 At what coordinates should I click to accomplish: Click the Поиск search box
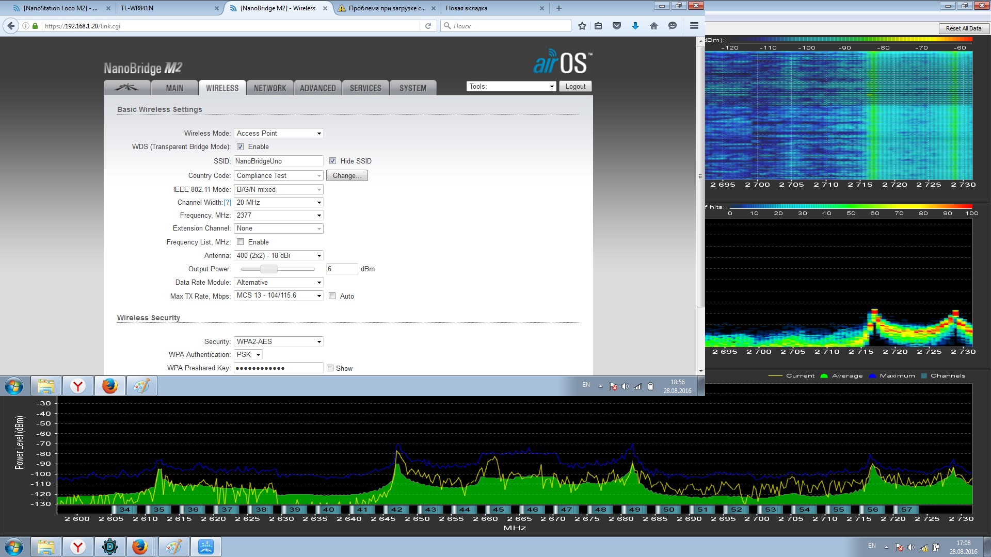click(506, 26)
